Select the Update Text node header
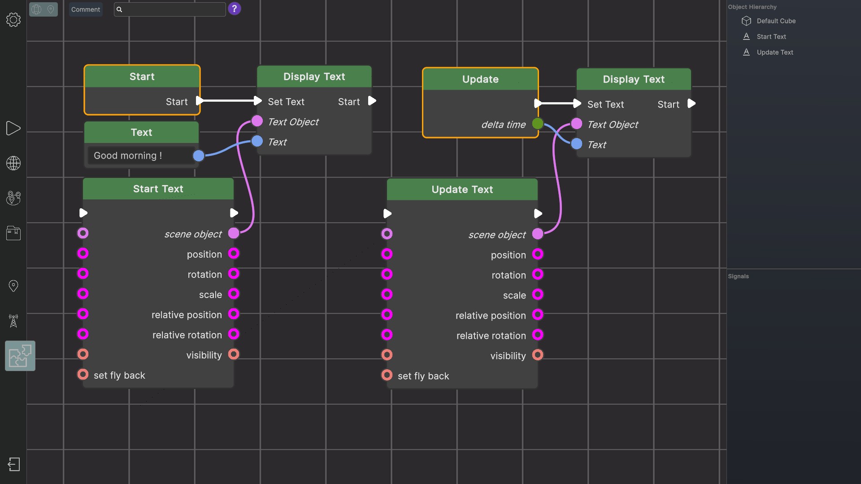861x484 pixels. point(462,190)
